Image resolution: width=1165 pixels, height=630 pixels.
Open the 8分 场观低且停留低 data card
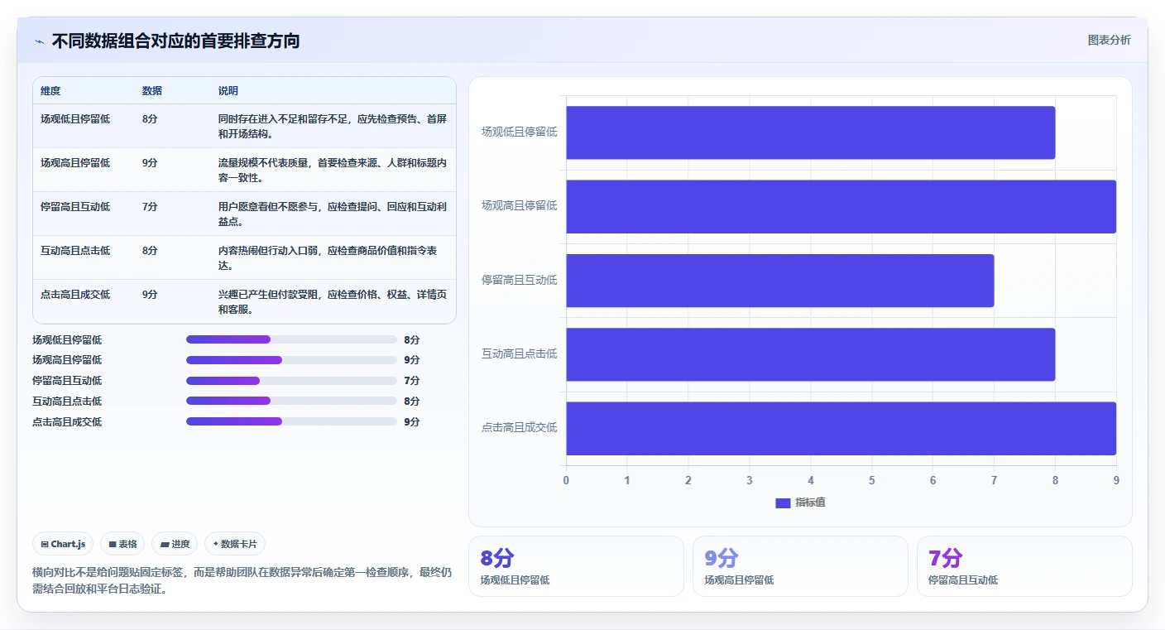tap(576, 566)
